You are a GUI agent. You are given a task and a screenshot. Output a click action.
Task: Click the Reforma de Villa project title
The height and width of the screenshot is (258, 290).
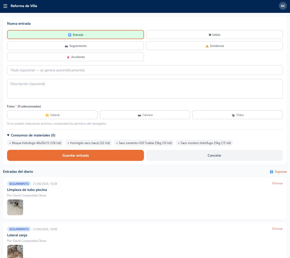pyautogui.click(x=24, y=6)
